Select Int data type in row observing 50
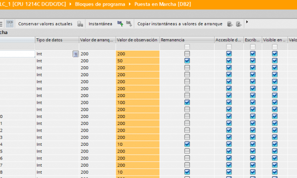 click(57, 61)
